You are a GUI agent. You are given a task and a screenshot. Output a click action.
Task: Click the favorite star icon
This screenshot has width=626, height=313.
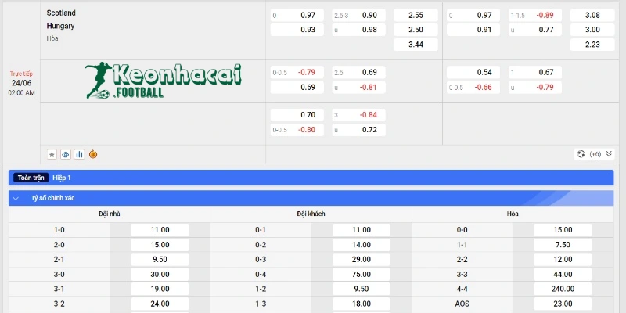52,154
